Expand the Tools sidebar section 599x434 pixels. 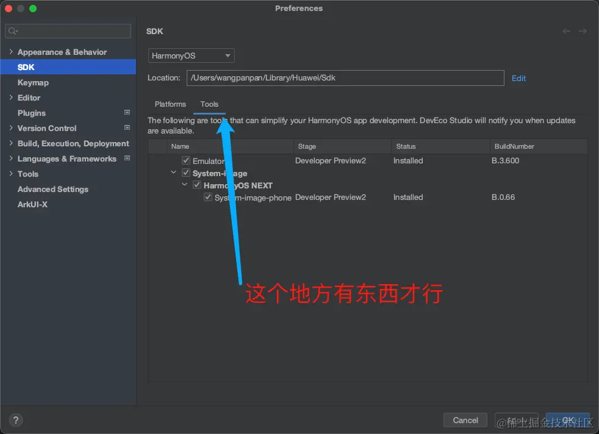11,174
